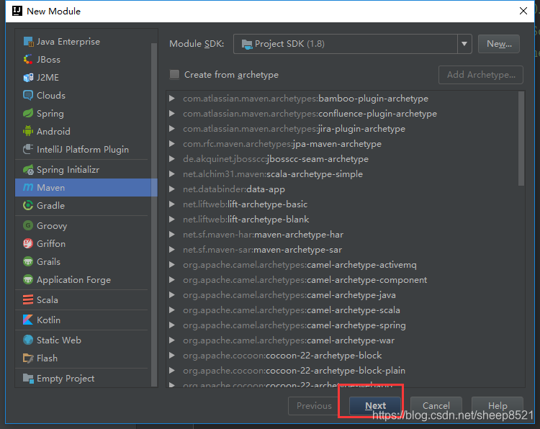Click the Clouds icon
Image resolution: width=540 pixels, height=429 pixels.
click(x=28, y=95)
